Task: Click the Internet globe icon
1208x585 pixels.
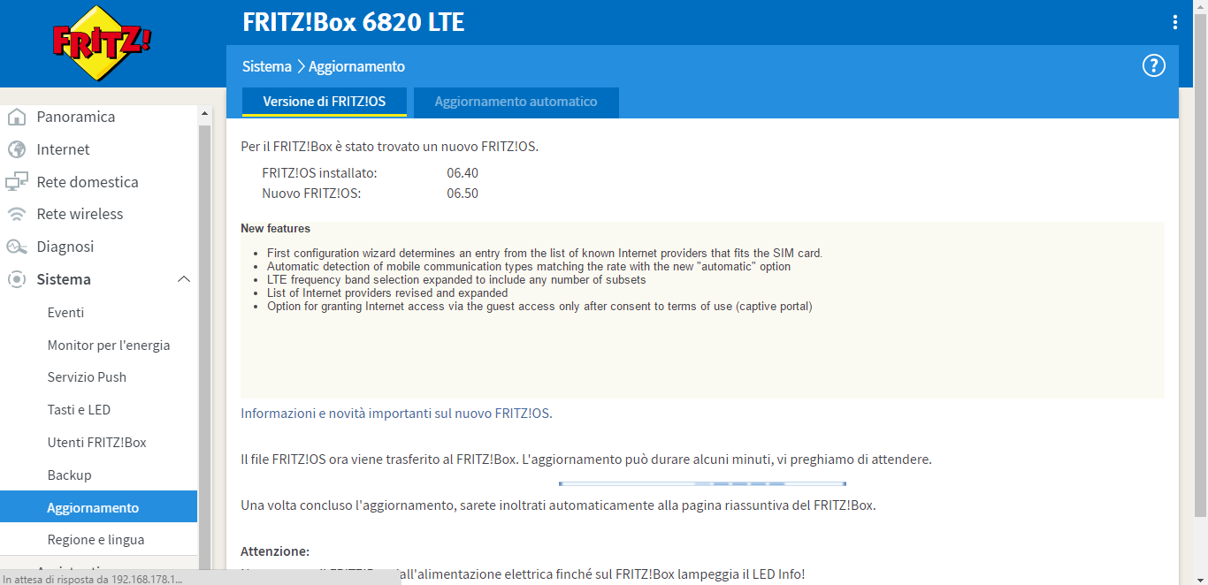Action: pyautogui.click(x=16, y=149)
